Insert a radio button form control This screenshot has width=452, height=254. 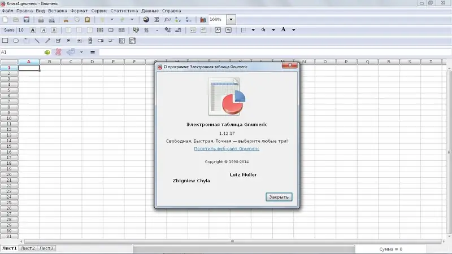click(68, 41)
